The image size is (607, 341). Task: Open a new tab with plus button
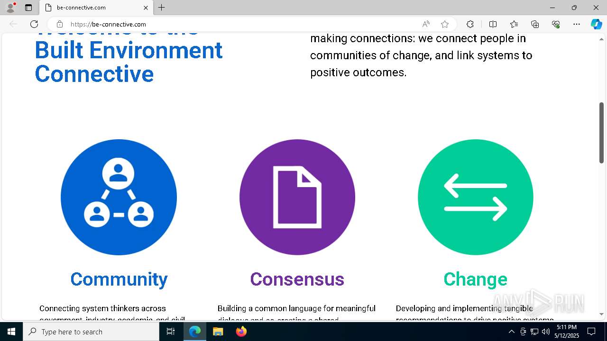[x=162, y=8]
